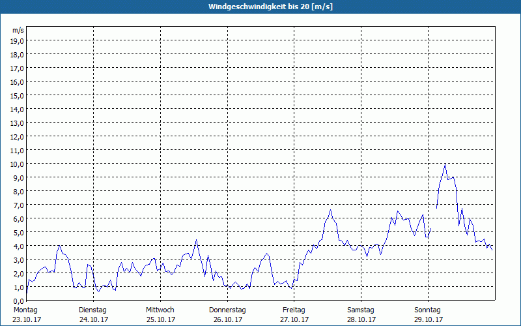Click the y-axis value '19,0'
Screen dimensions: 521x326
pos(18,41)
